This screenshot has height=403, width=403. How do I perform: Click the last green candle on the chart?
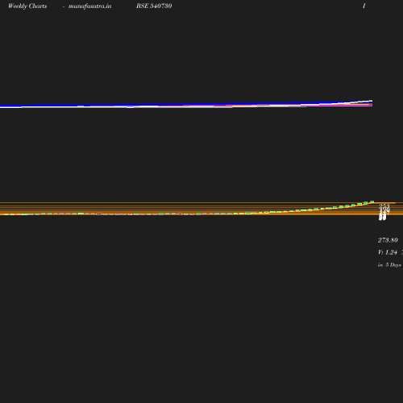click(x=372, y=201)
